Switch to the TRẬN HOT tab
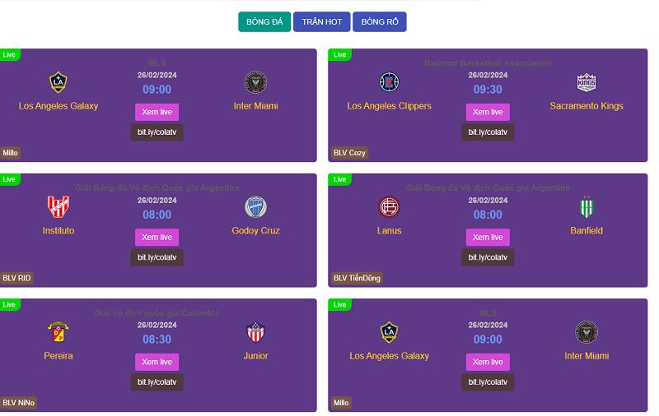659x416 pixels. (x=321, y=22)
